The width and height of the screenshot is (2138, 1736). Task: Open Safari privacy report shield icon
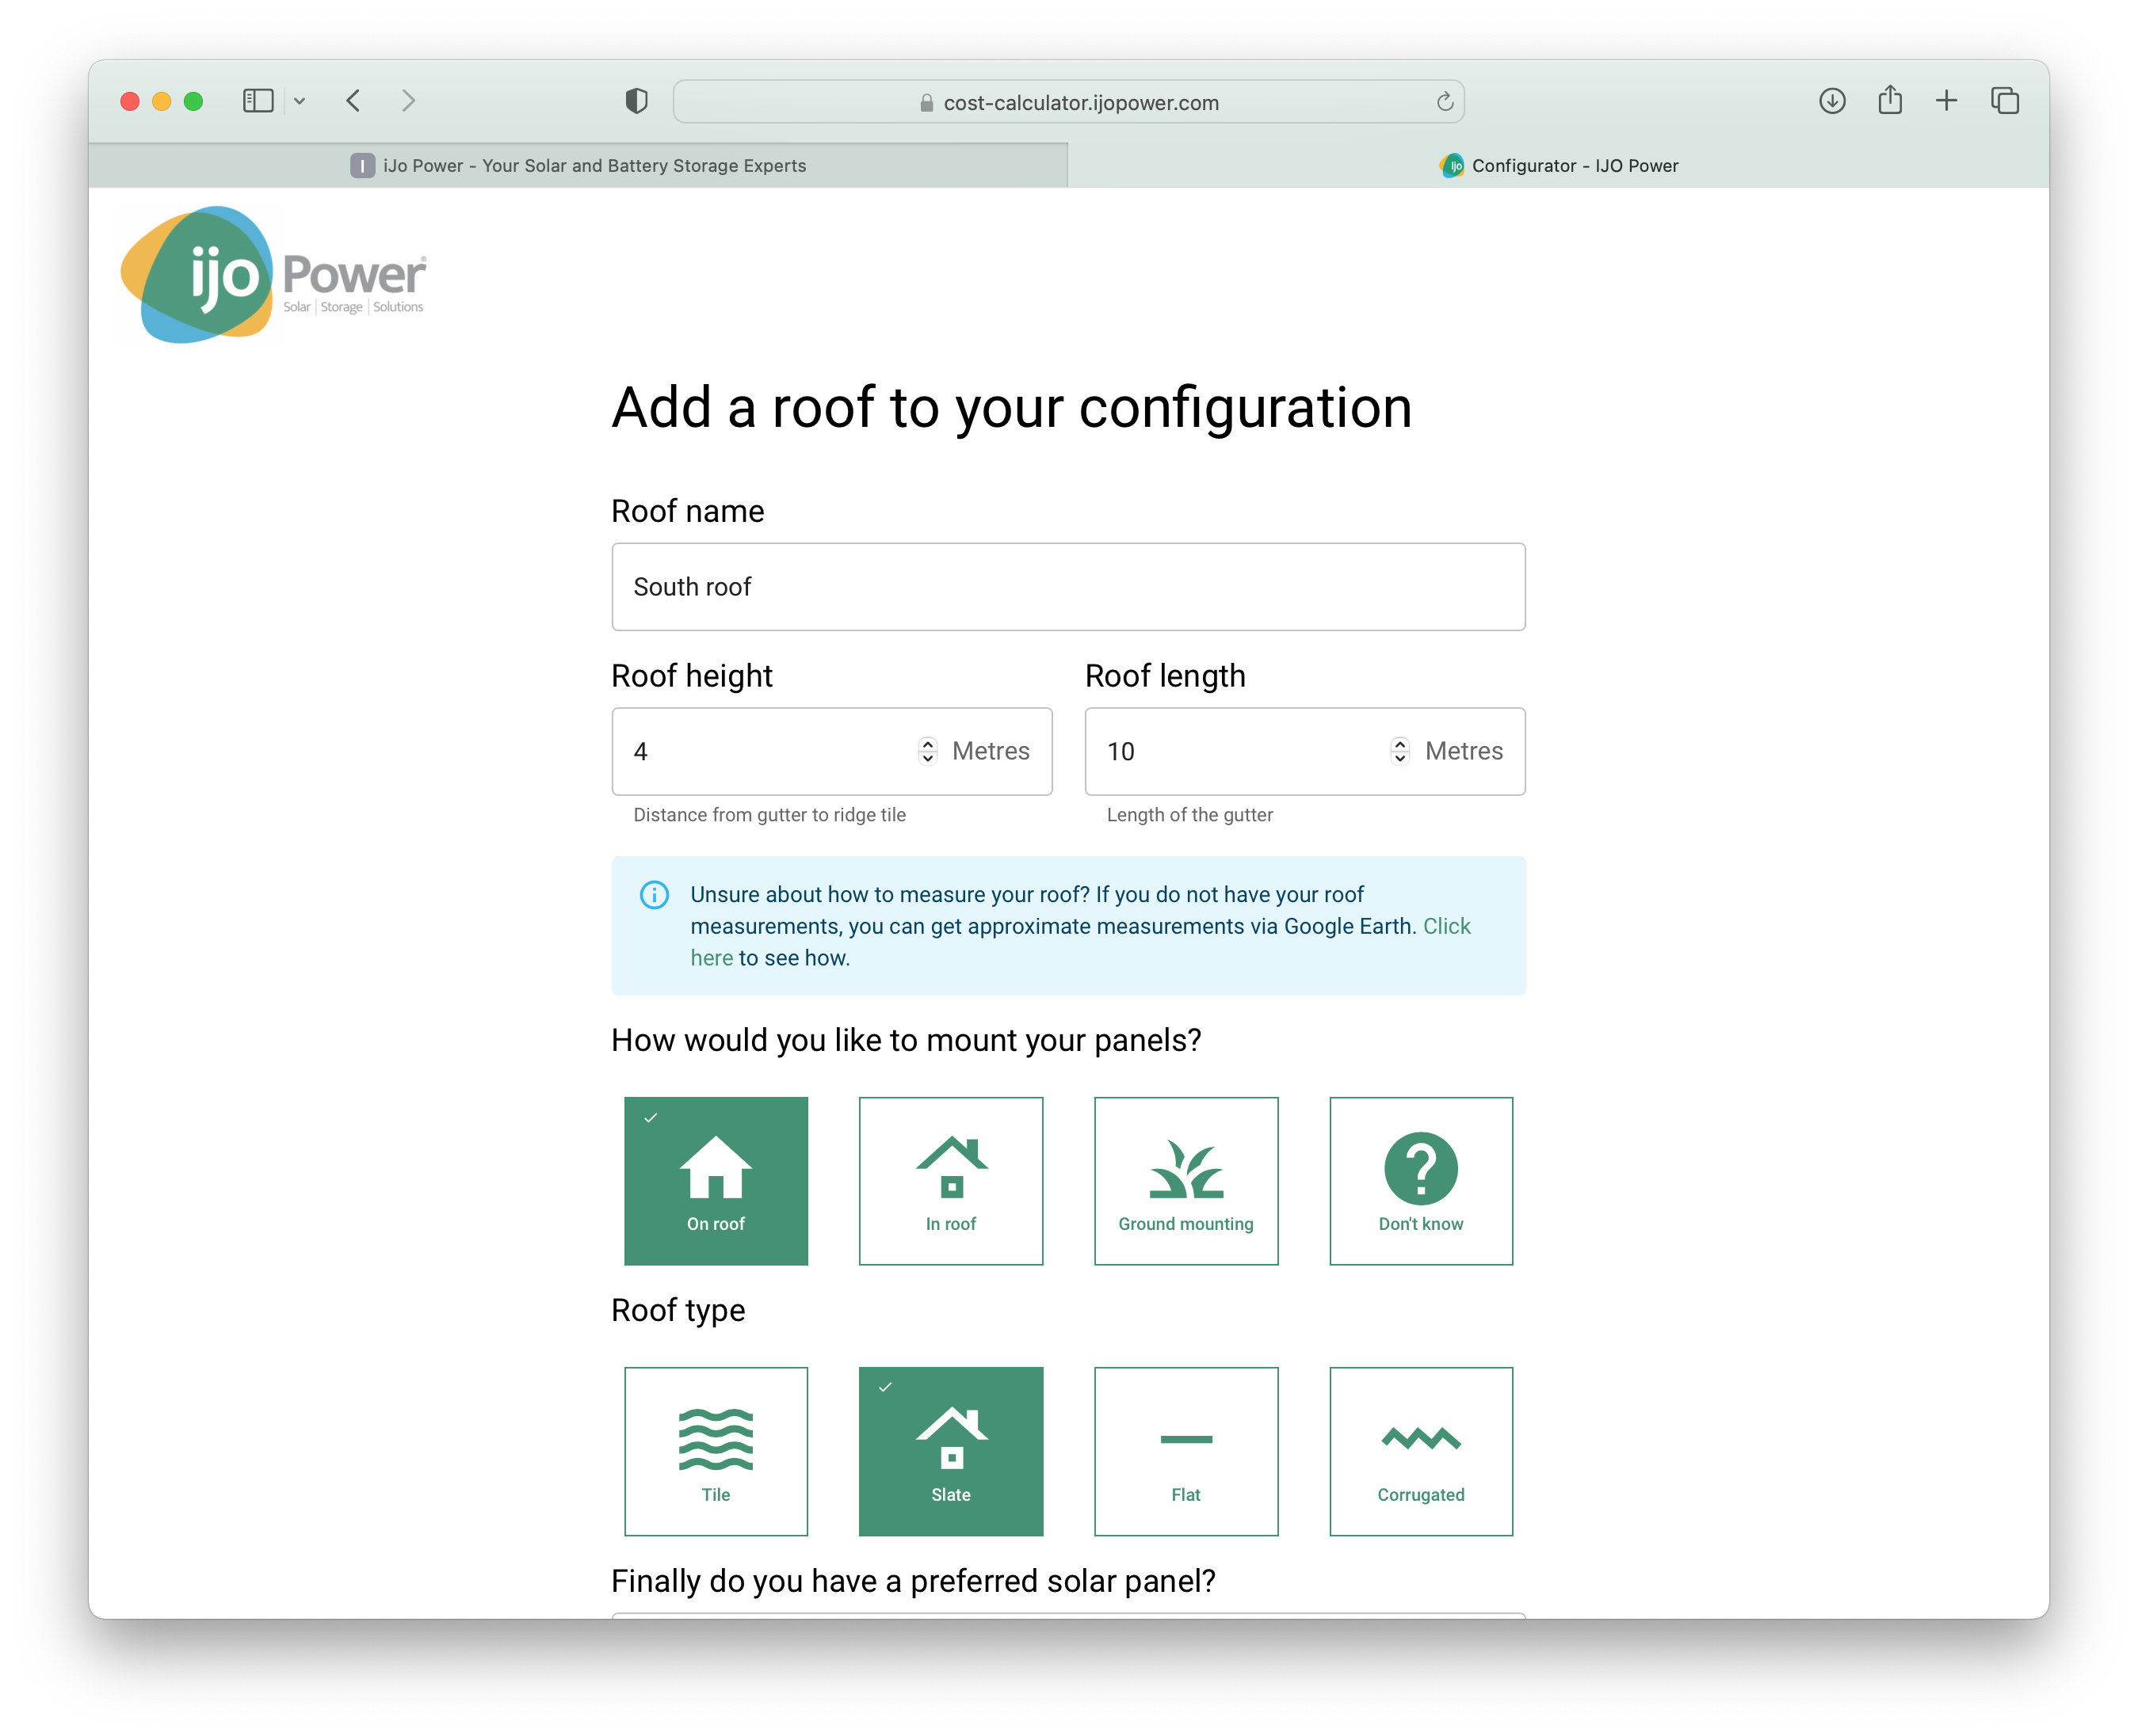click(636, 101)
